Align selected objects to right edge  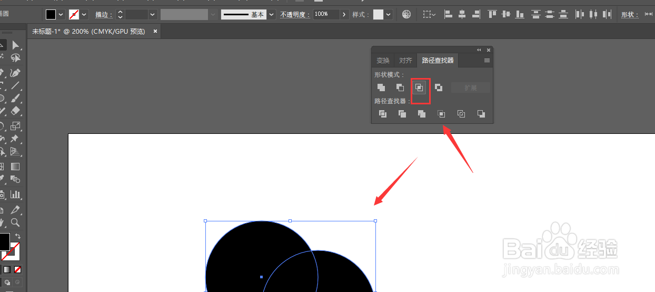(x=476, y=14)
